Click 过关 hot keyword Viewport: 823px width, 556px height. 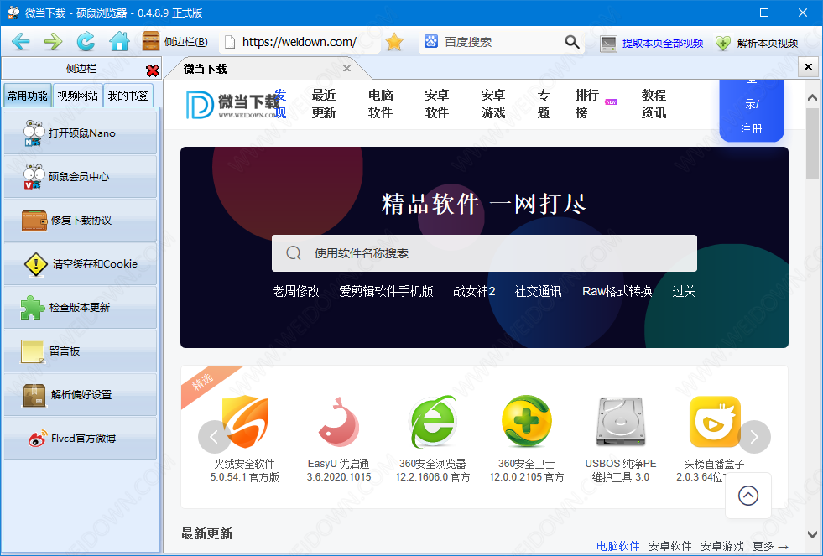(684, 292)
